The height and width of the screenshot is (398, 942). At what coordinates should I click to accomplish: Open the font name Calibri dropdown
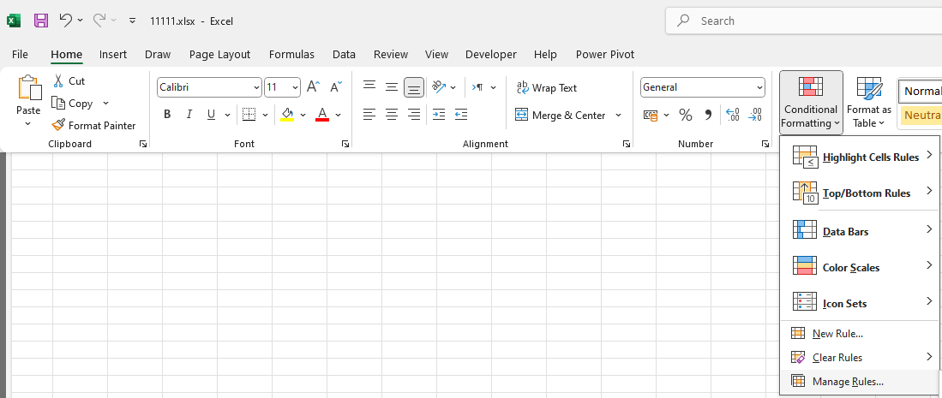pyautogui.click(x=256, y=87)
